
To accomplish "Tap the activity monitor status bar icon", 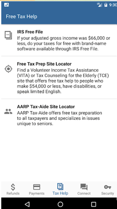I will click(x=6, y=5).
